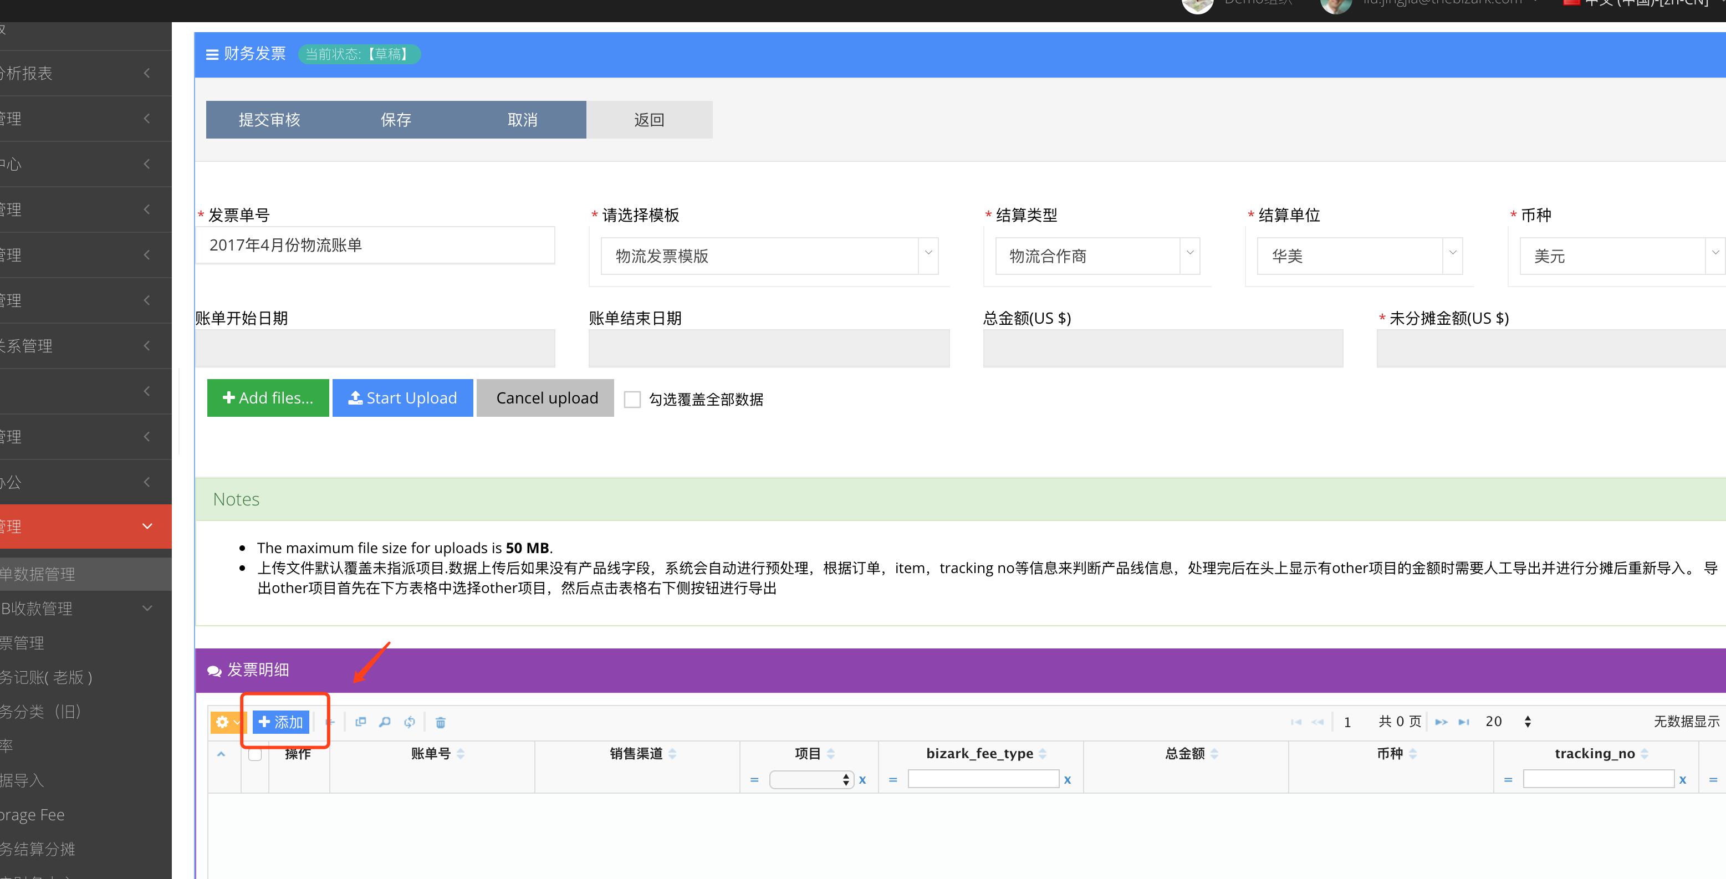Image resolution: width=1726 pixels, height=879 pixels.
Task: Go to first page in grid pager
Action: point(1296,722)
